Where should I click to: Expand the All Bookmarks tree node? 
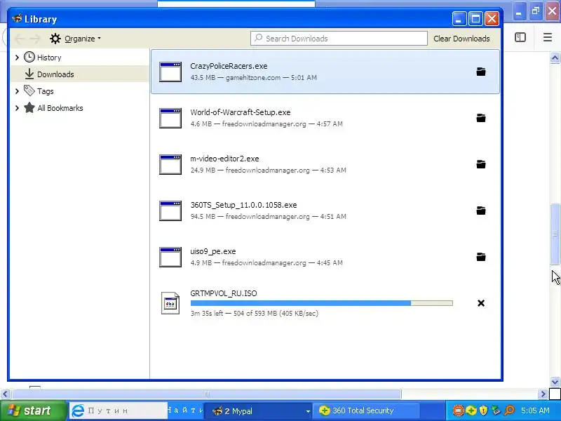pos(17,108)
